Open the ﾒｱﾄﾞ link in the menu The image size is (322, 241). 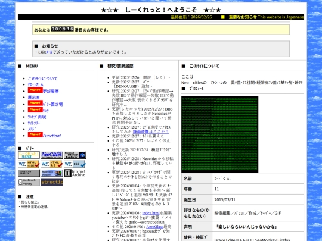32,129
